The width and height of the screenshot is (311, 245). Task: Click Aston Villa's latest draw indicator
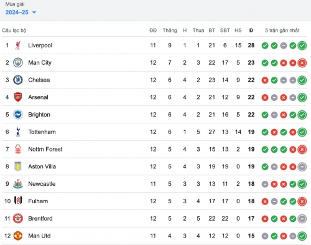click(x=302, y=166)
